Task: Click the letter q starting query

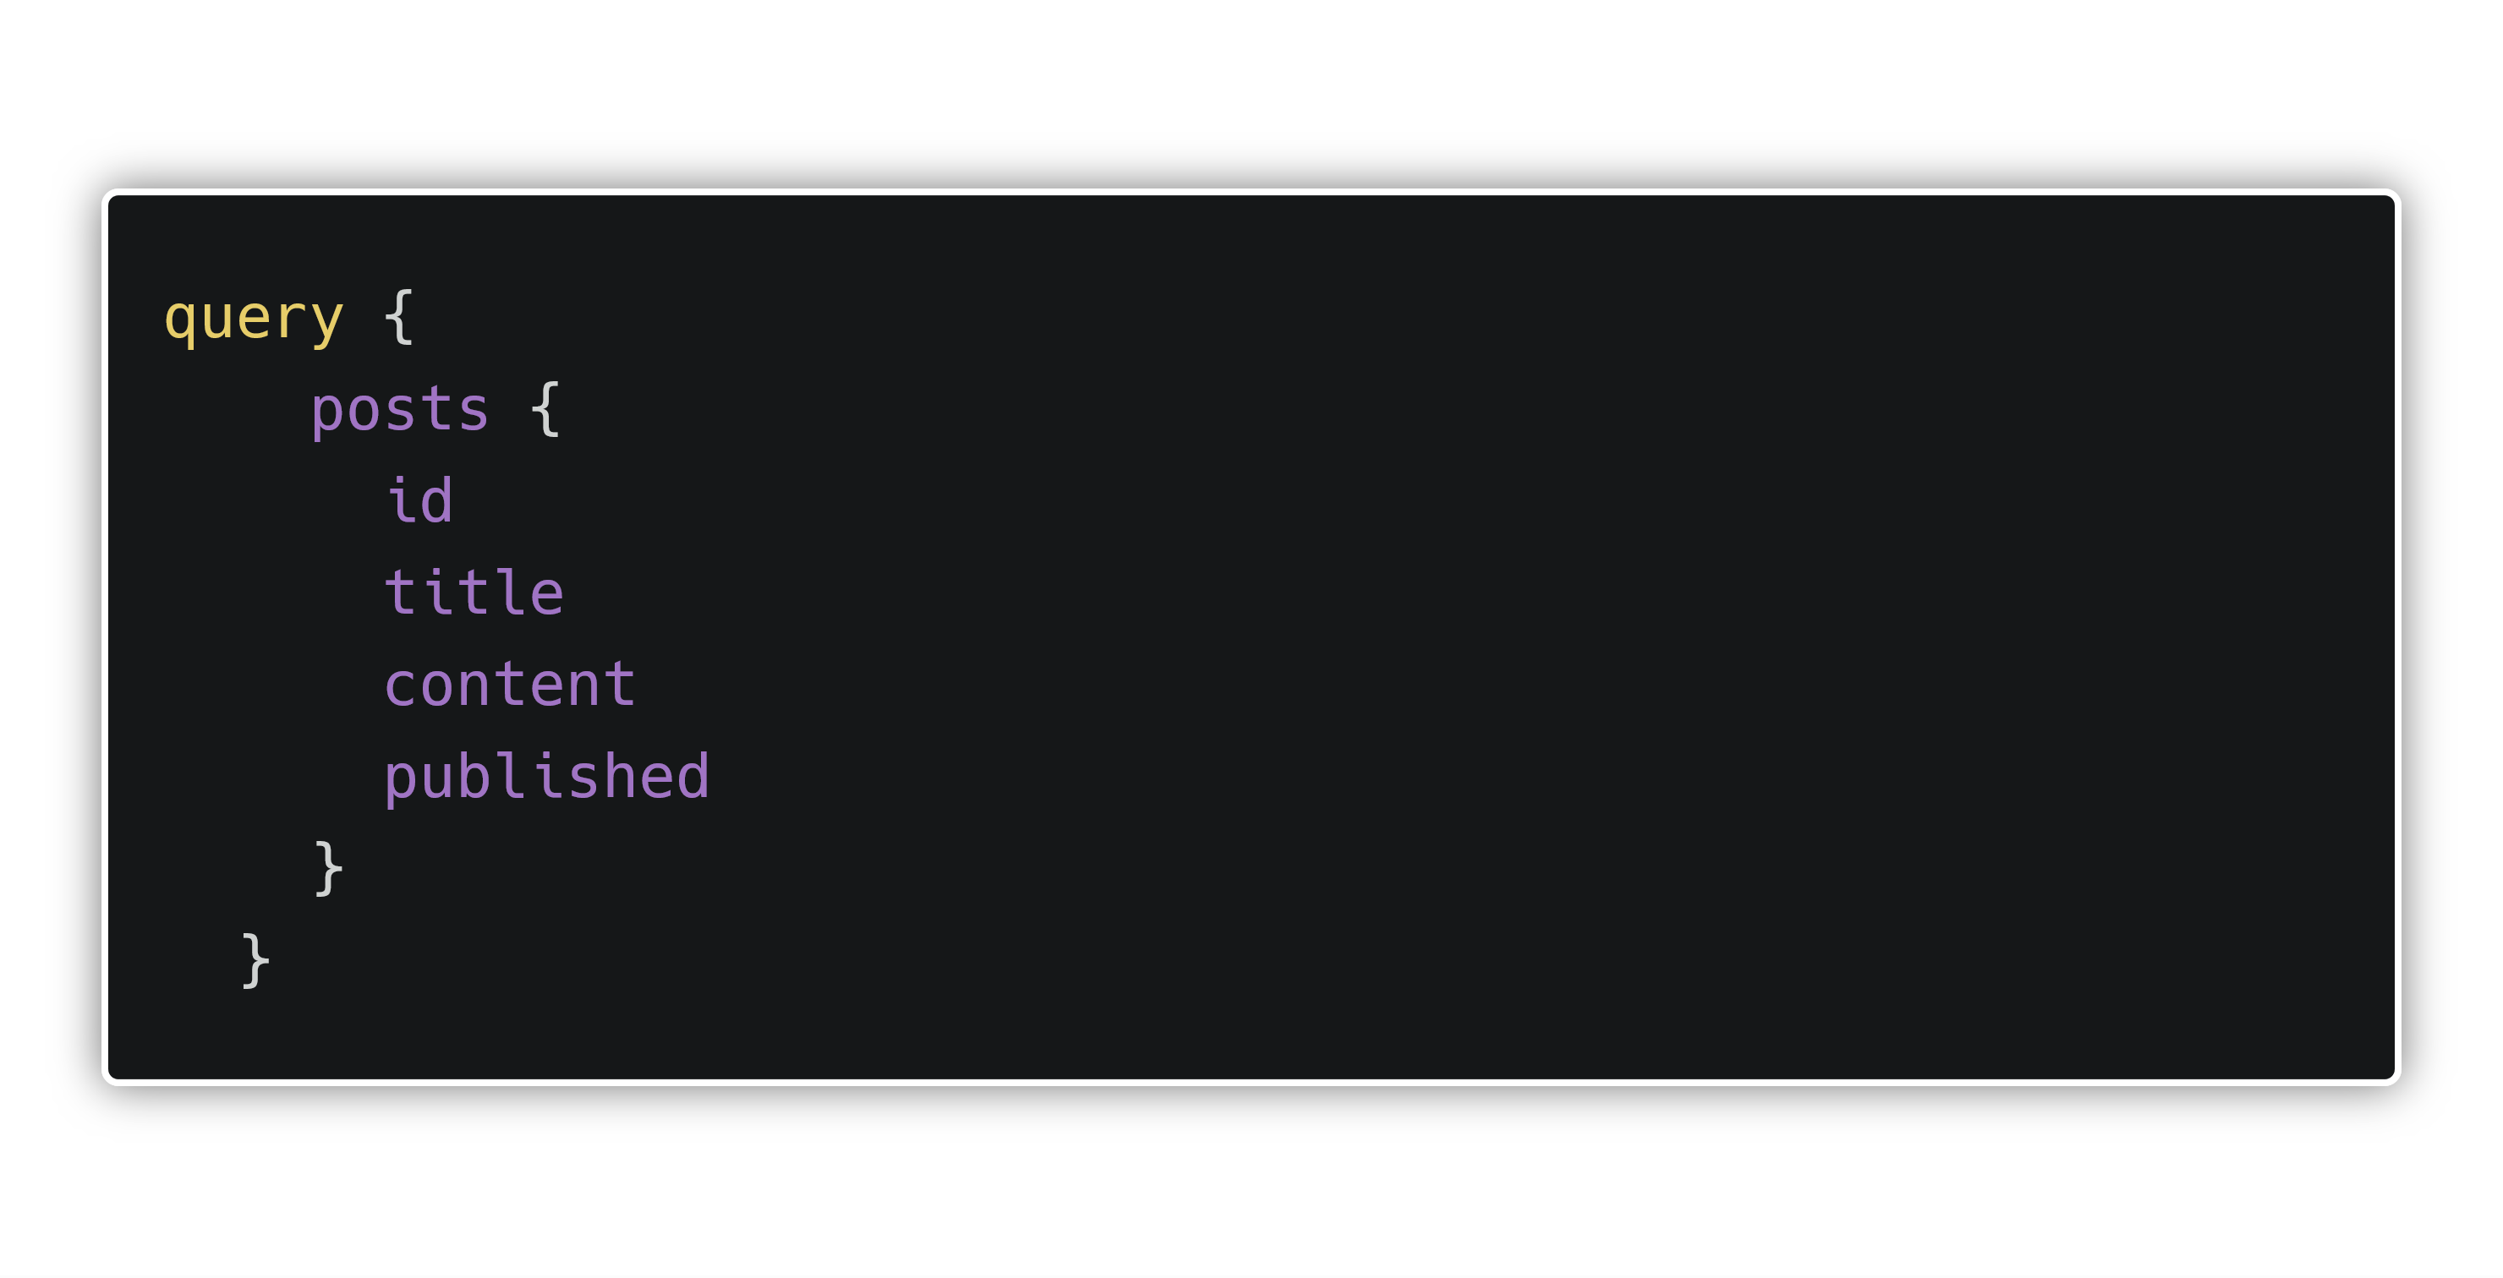Action: click(x=181, y=322)
